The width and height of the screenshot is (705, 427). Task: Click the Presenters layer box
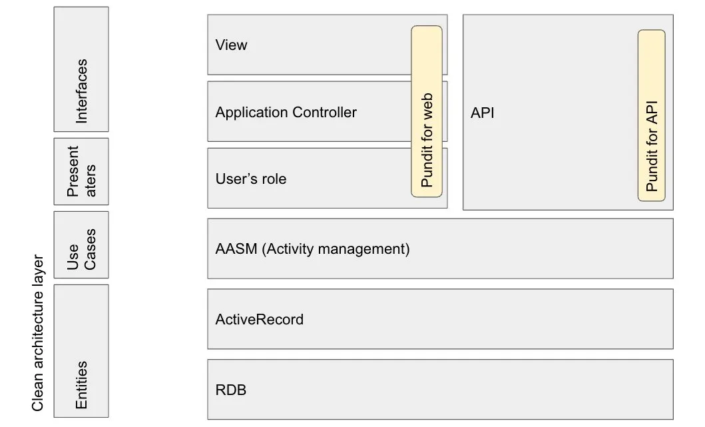(81, 171)
